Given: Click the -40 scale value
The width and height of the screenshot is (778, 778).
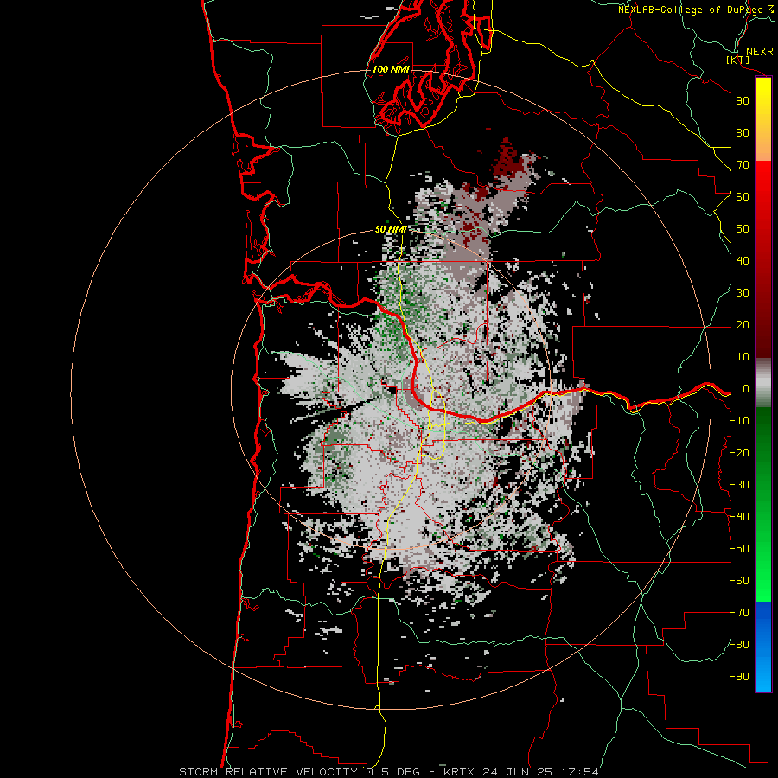Looking at the screenshot, I should 739,517.
